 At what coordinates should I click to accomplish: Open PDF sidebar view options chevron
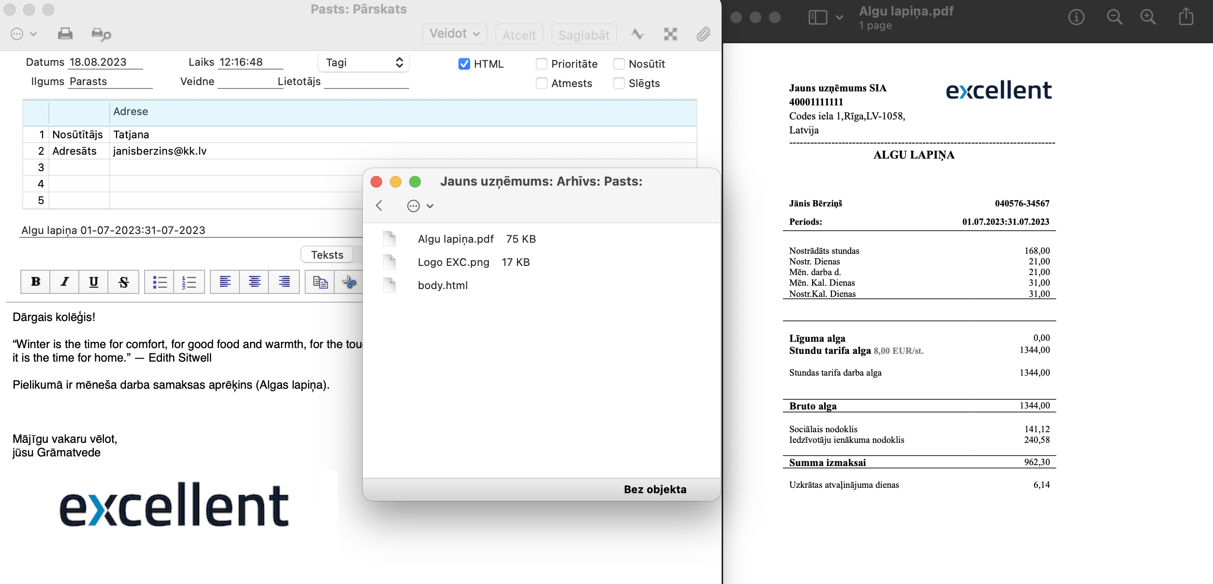click(x=840, y=17)
